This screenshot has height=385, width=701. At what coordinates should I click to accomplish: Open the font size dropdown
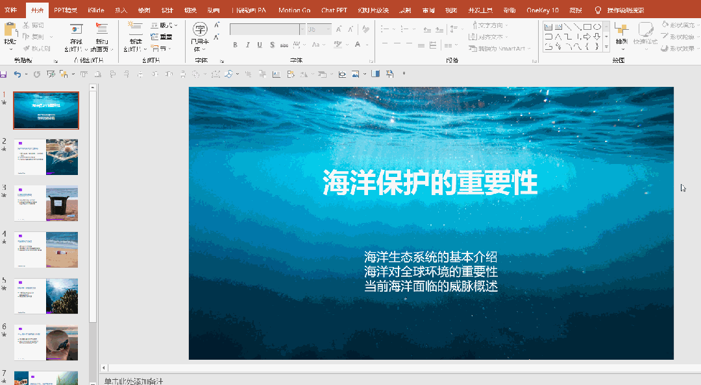[328, 29]
